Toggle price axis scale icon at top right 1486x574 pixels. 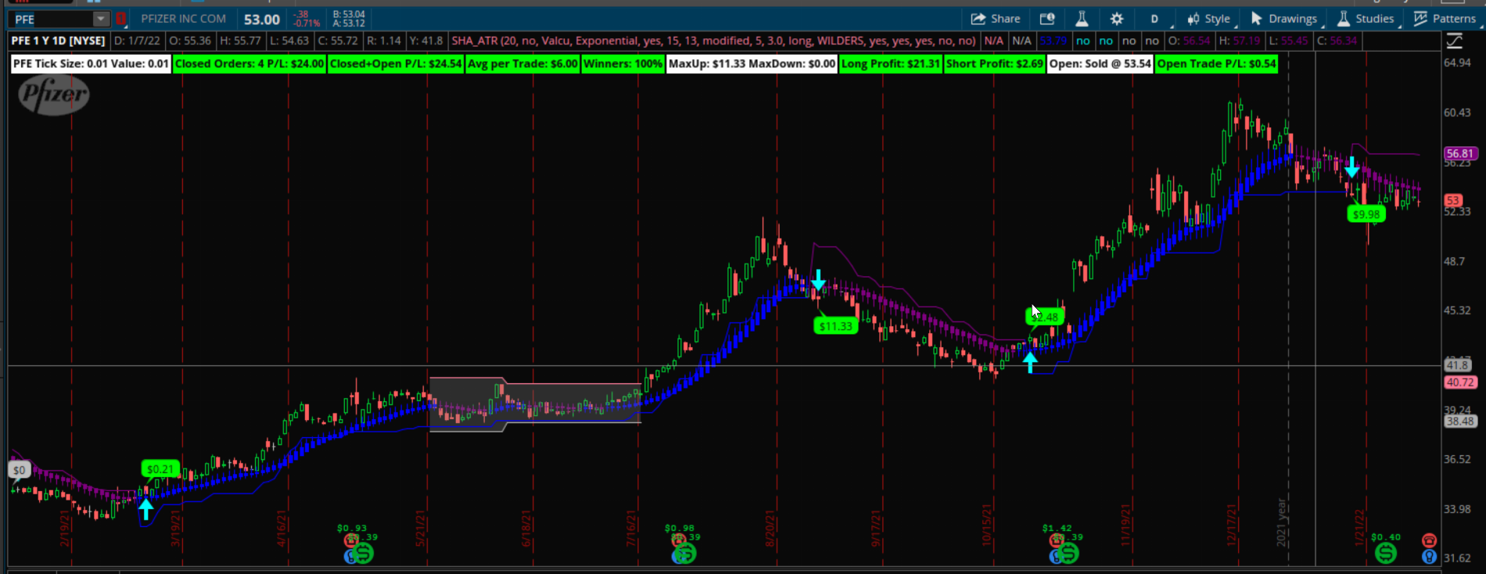1455,41
